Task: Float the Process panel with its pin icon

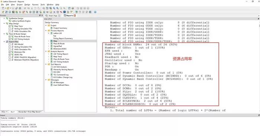Action: coord(40,15)
